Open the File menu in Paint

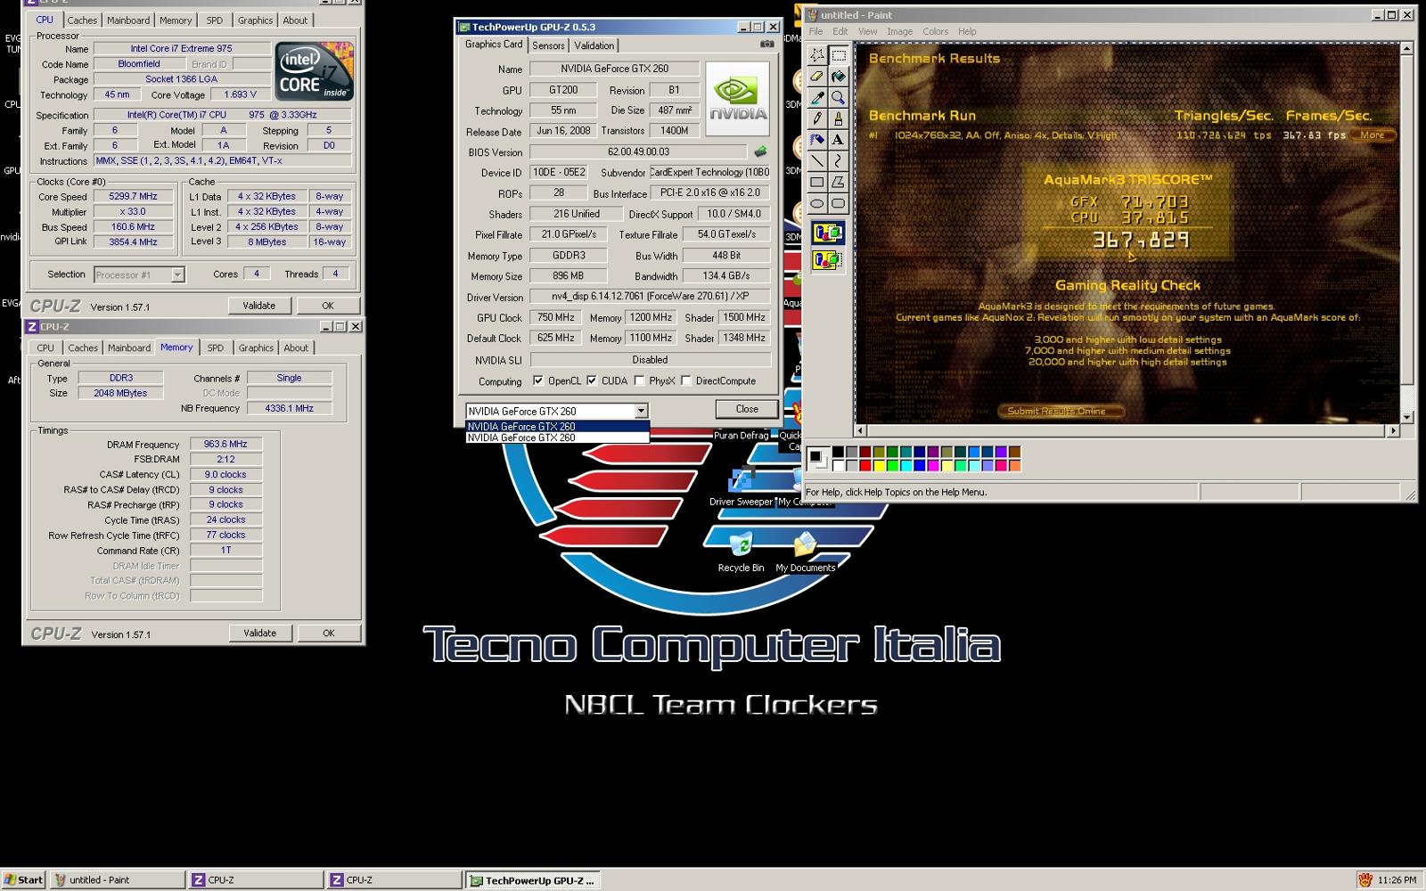coord(815,31)
